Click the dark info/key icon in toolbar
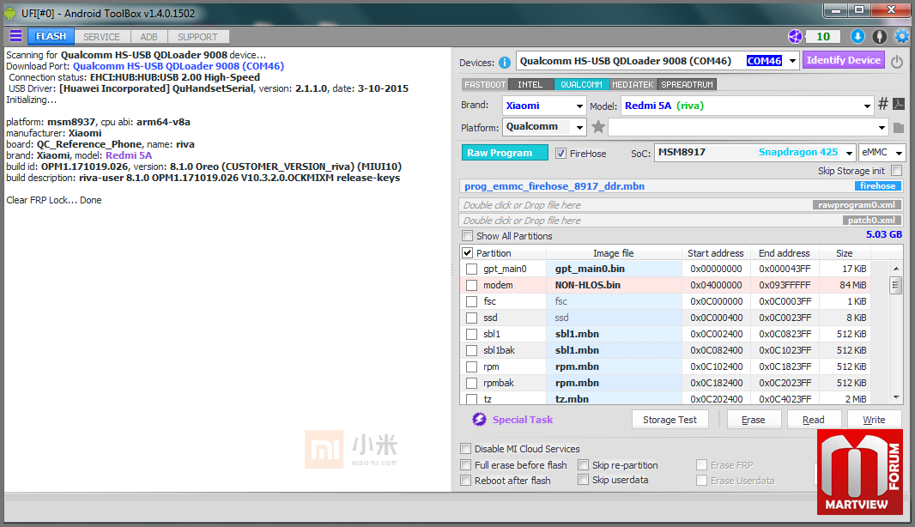915x527 pixels. pos(880,36)
